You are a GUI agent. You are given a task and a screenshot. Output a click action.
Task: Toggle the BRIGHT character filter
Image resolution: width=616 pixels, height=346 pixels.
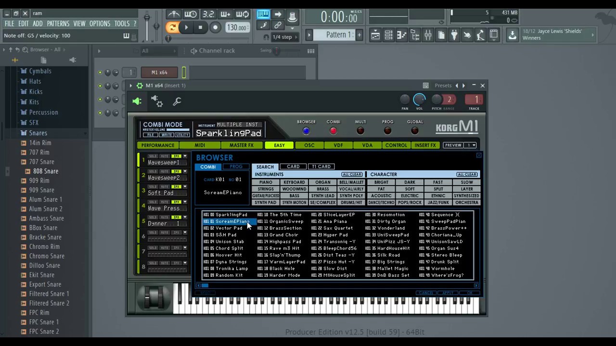pyautogui.click(x=381, y=183)
